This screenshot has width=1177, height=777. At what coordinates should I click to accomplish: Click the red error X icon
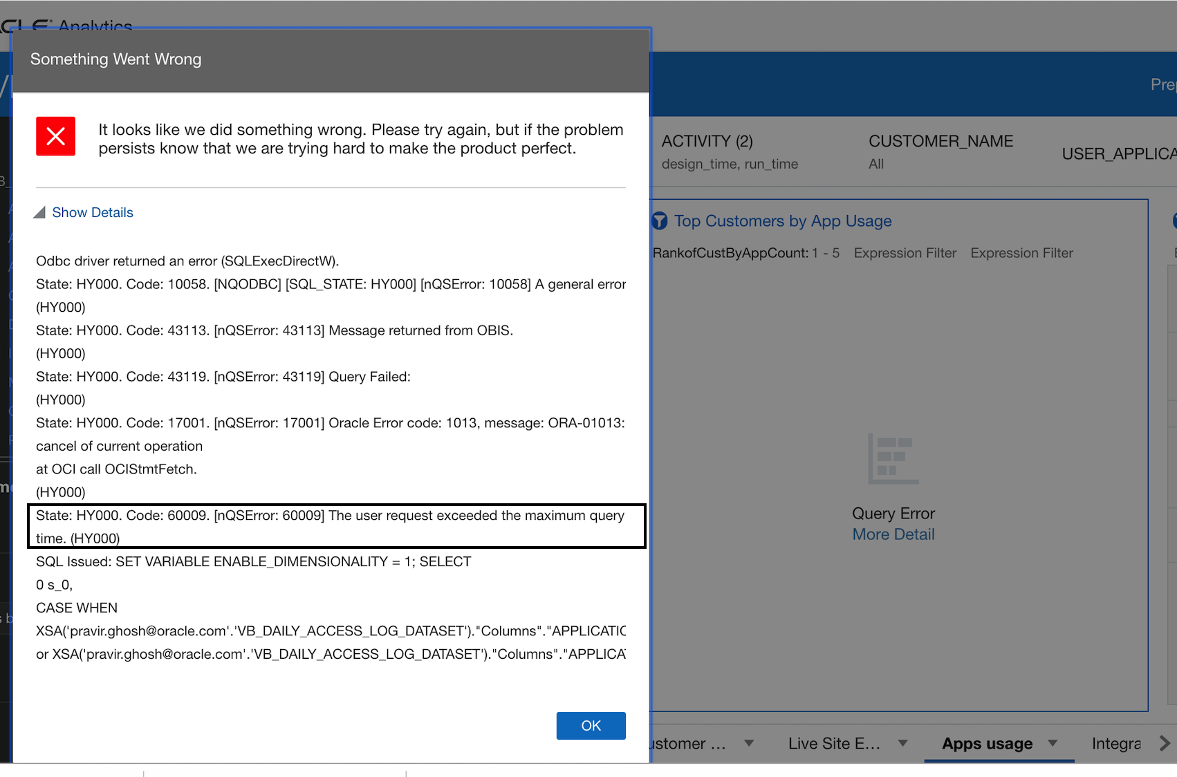click(56, 136)
